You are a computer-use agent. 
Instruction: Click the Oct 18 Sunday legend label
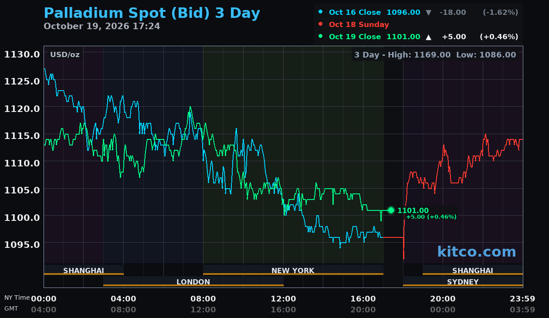(359, 25)
